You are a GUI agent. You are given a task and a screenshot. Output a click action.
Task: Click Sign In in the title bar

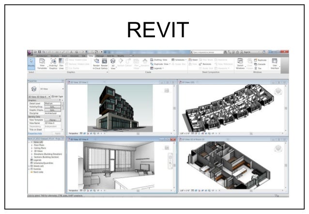[x=246, y=52]
